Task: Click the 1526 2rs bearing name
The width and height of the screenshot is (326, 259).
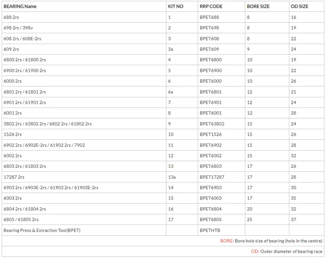Action: [13, 134]
